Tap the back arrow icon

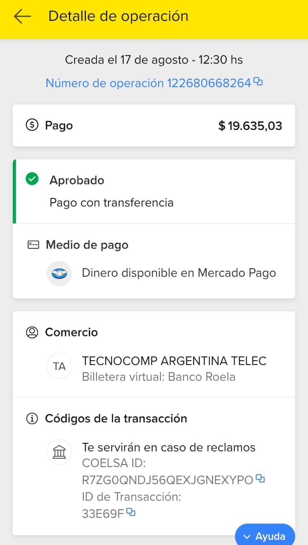pyautogui.click(x=22, y=16)
